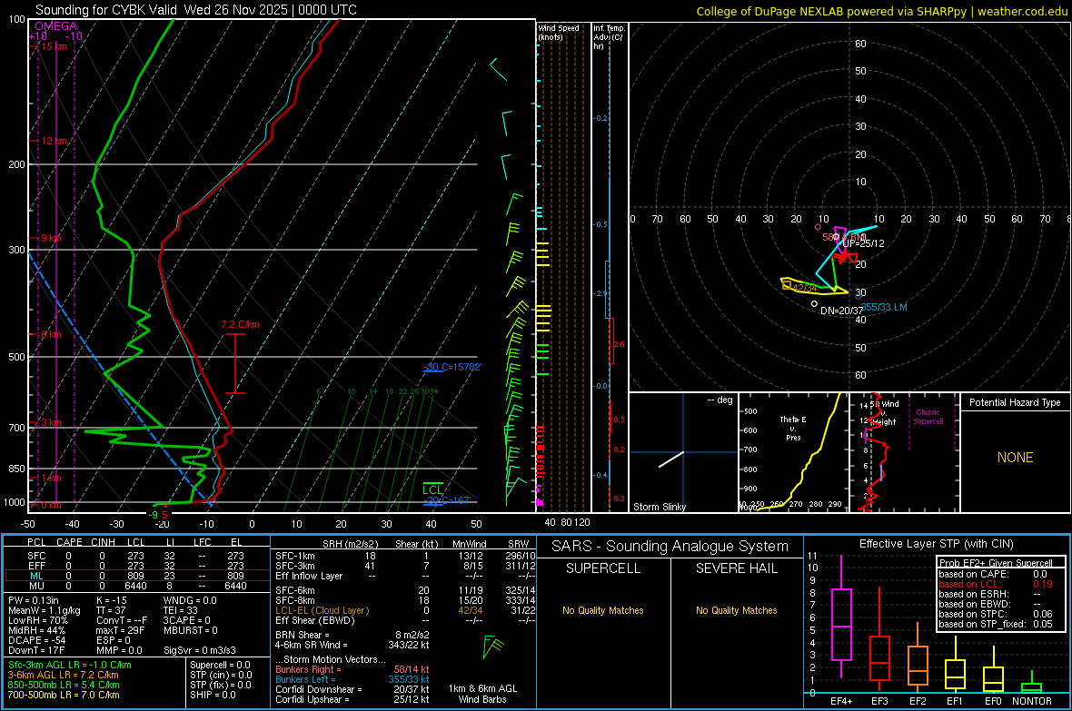
Task: Click the SFC-1km shear row
Action: coord(405,557)
